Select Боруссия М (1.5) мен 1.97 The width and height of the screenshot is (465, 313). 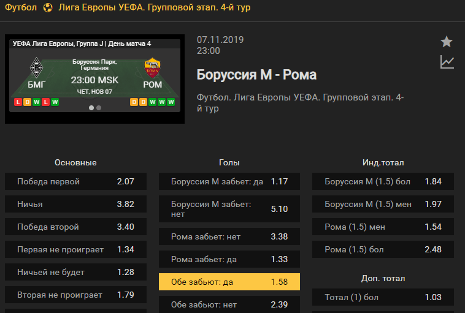(383, 204)
